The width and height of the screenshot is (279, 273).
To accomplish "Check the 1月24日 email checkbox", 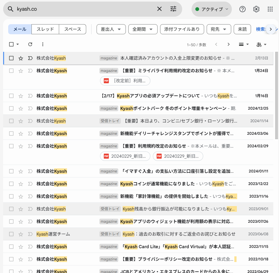I will coord(11,71).
